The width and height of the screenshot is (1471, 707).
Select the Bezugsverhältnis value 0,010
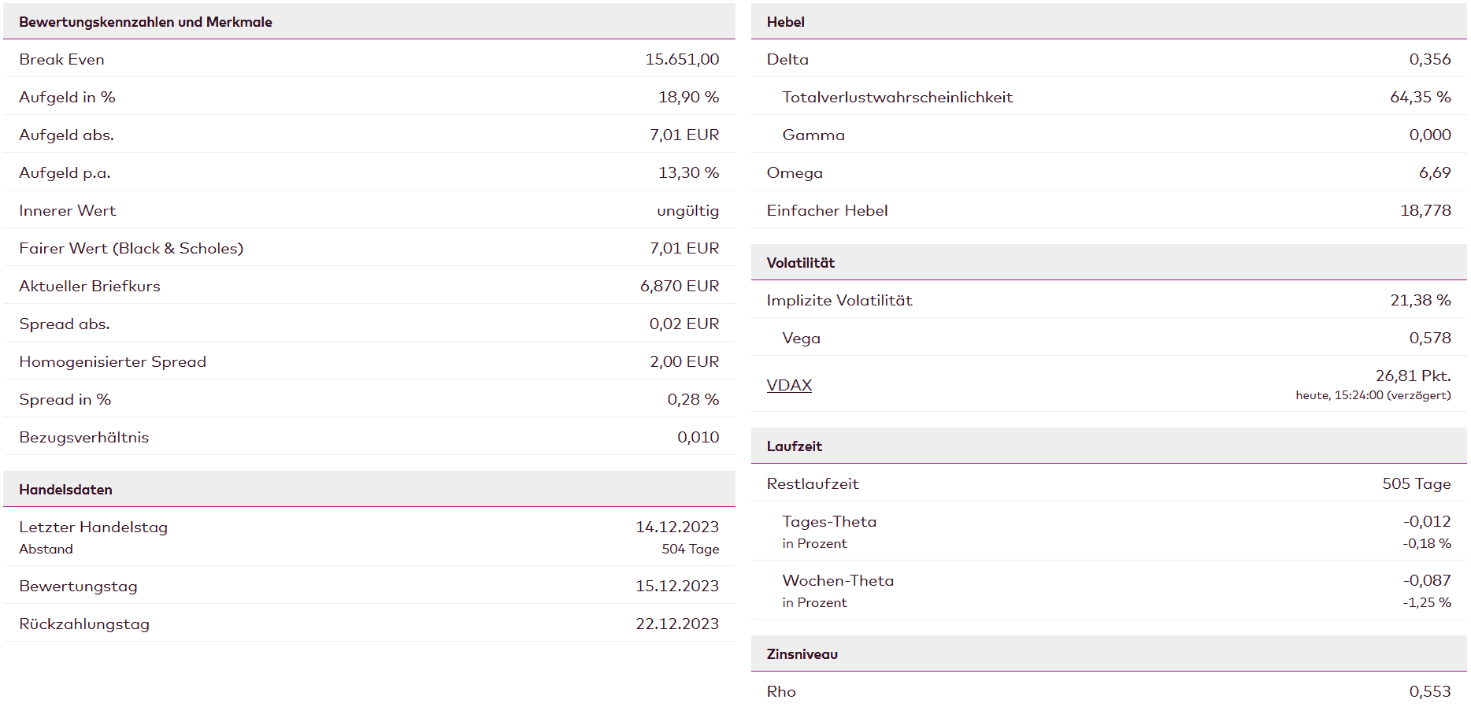point(698,437)
